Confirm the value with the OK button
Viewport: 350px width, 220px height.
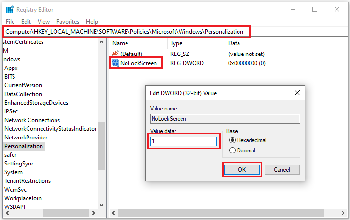(x=242, y=170)
